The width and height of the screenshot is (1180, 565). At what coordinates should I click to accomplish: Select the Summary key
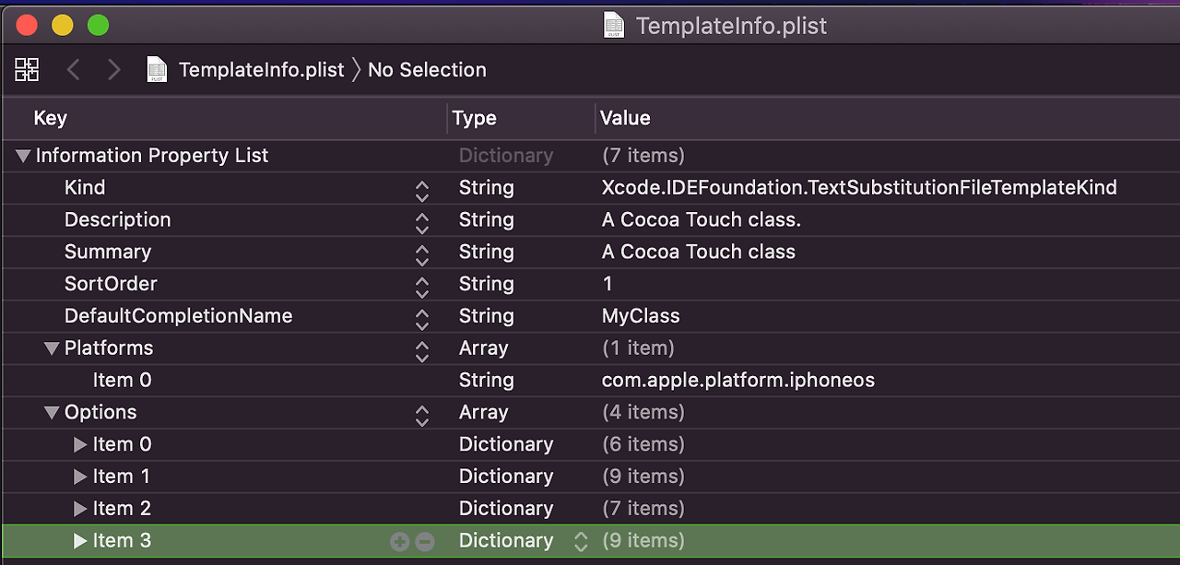[108, 253]
